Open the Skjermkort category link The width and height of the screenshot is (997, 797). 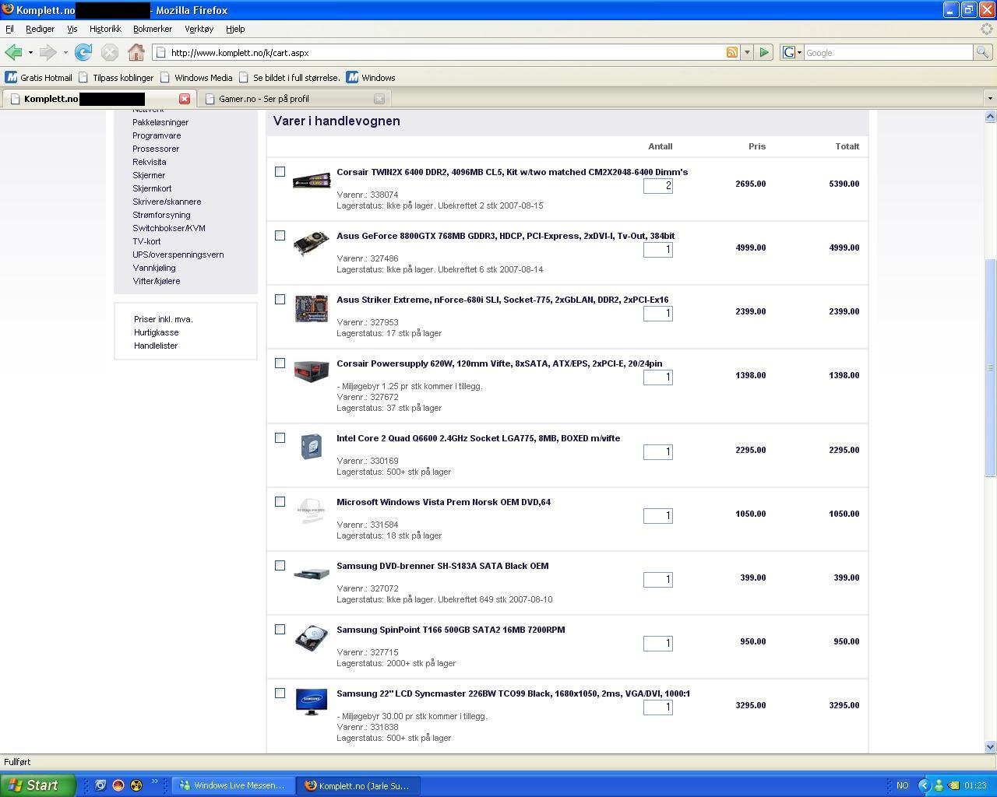[x=152, y=188]
